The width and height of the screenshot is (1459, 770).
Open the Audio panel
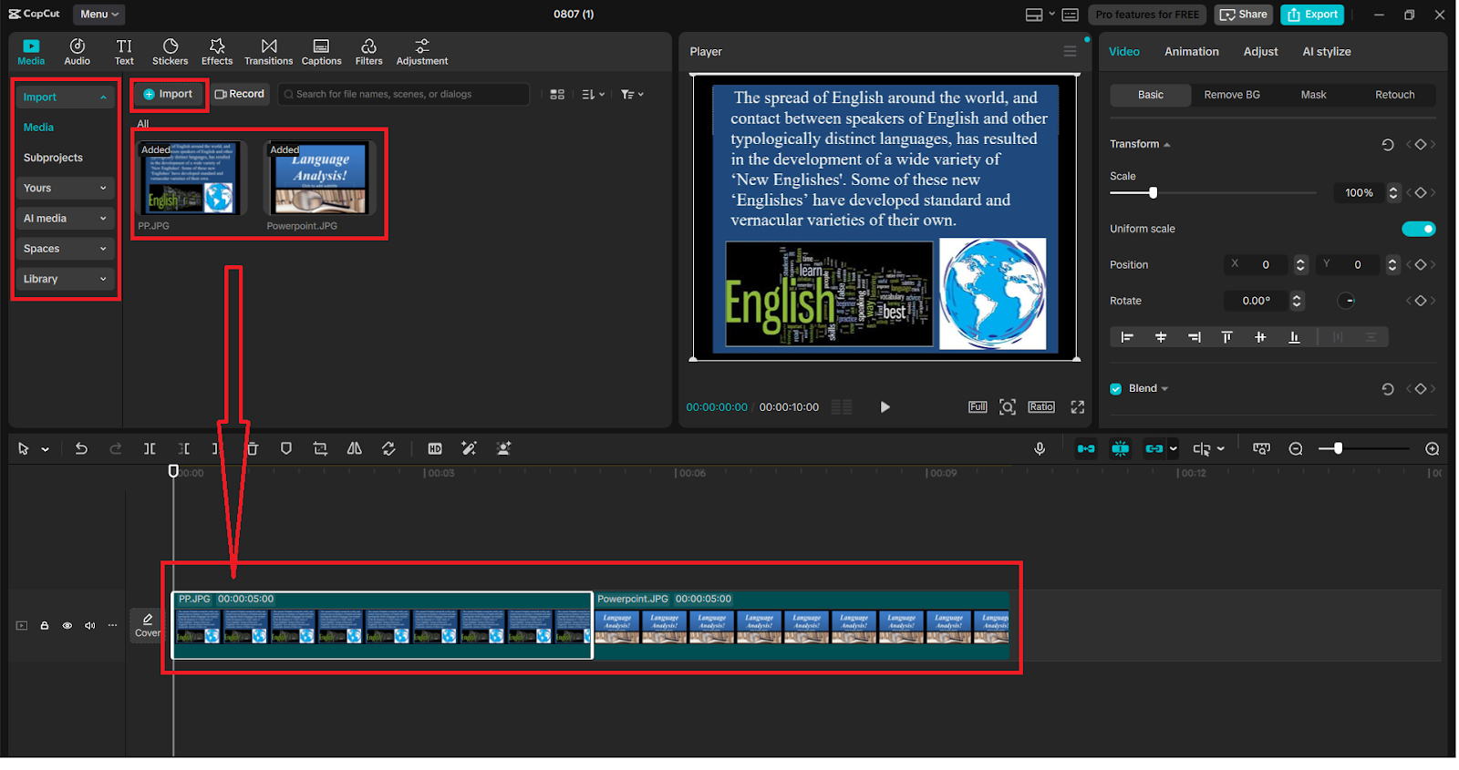[x=78, y=52]
